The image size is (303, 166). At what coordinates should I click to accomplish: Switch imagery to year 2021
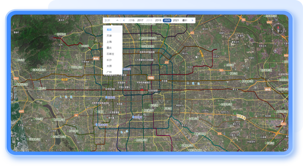tap(176, 20)
